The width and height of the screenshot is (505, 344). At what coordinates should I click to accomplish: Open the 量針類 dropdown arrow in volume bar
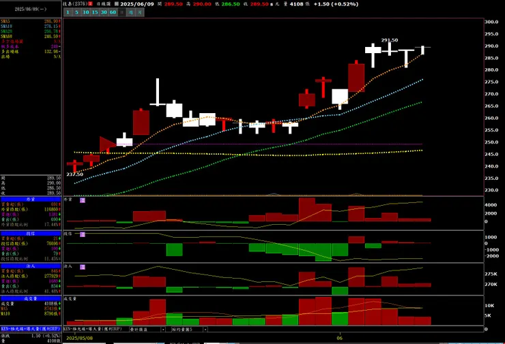coord(163,329)
